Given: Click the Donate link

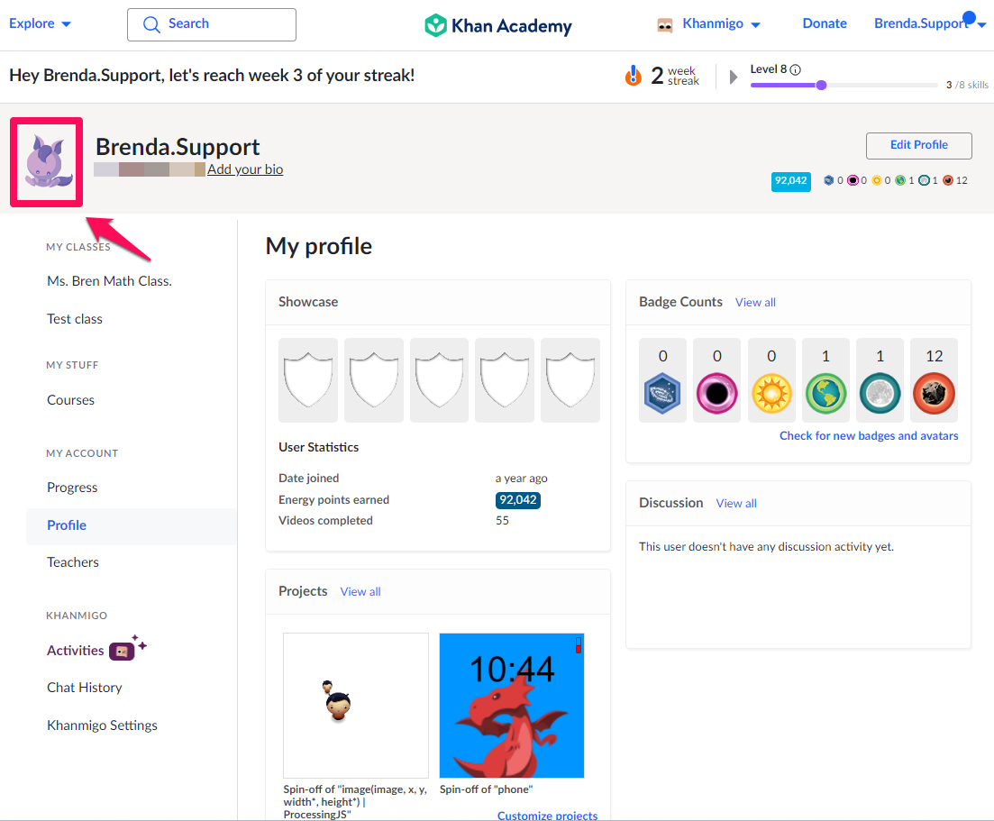Looking at the screenshot, I should 824,24.
